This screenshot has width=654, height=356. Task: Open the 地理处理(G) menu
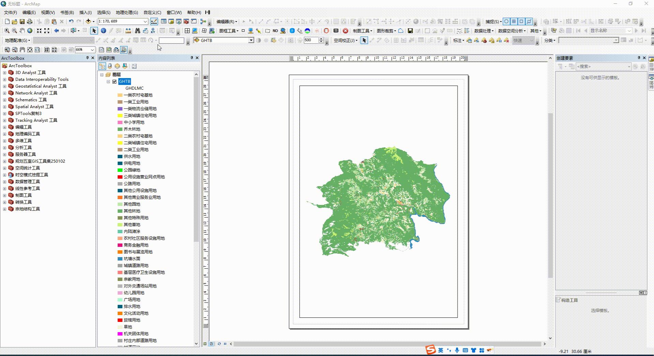tap(127, 12)
